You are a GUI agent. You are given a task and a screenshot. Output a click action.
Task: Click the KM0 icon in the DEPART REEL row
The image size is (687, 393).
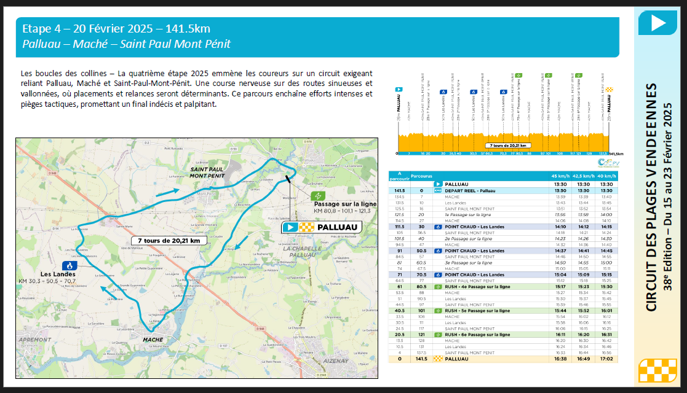(438, 191)
